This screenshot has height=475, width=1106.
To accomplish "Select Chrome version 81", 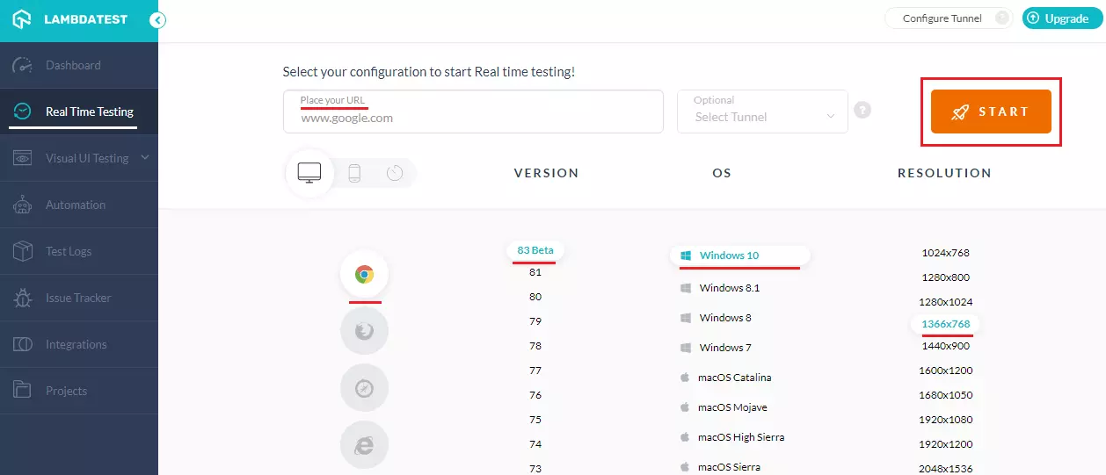I will point(535,272).
